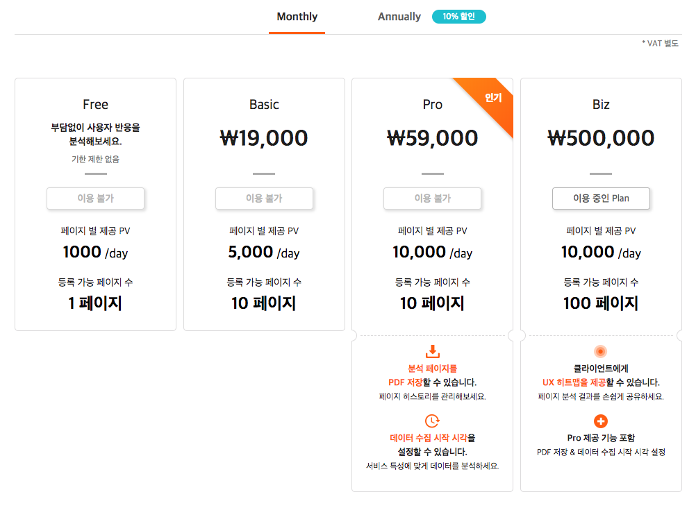Click the 이용 불가 button under Free plan
This screenshot has height=508, width=696.
[95, 198]
